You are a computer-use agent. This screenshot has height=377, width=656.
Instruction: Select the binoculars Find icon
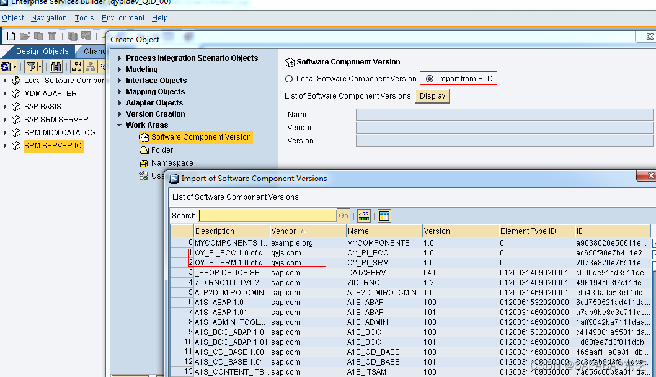pos(56,66)
